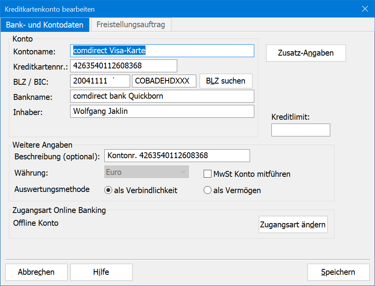Click the Auswertungsmethode label

click(x=52, y=189)
